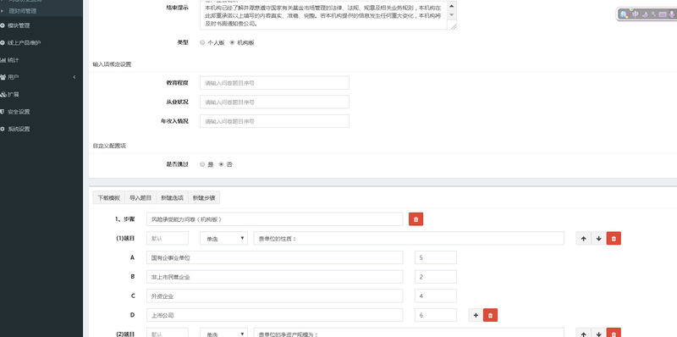677x337 pixels.
Task: Move question 贵单位的性质 down
Action: [598, 238]
